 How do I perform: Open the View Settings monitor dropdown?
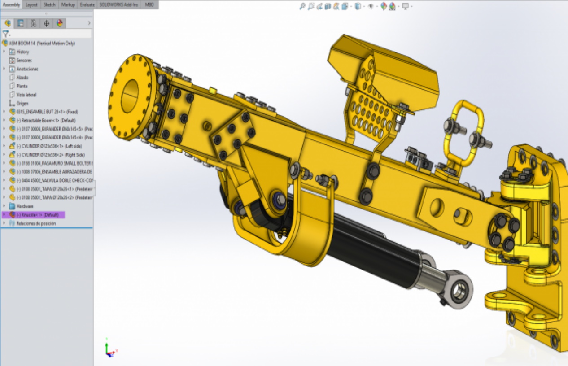[406, 6]
